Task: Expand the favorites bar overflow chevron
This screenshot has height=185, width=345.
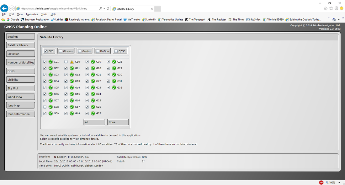Action: coord(328,18)
